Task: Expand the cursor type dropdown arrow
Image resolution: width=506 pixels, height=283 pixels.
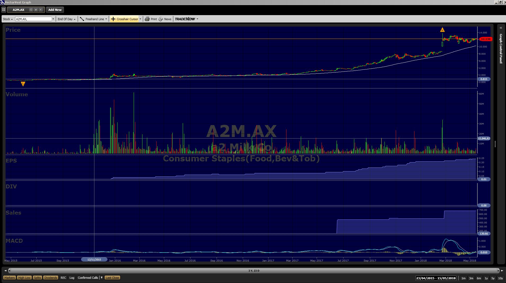Action: [140, 19]
